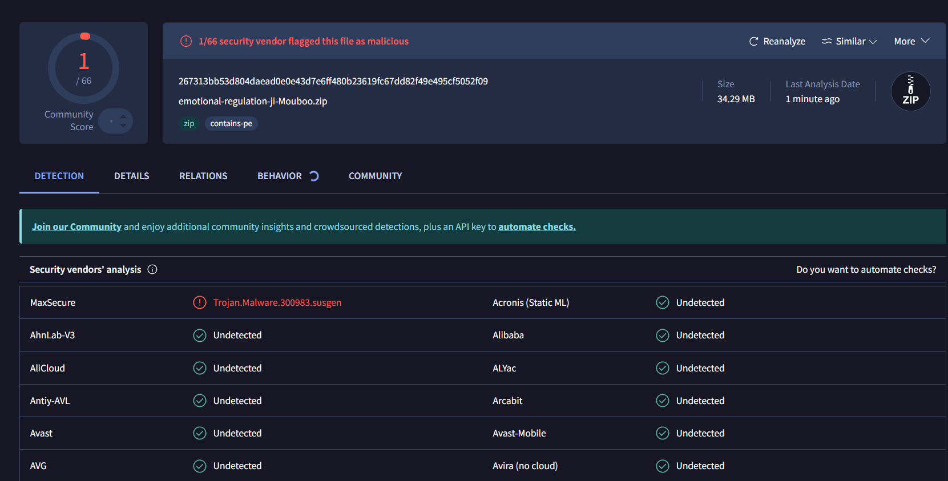948x481 pixels.
Task: Upvote the community score with the up arrow
Action: click(x=123, y=116)
